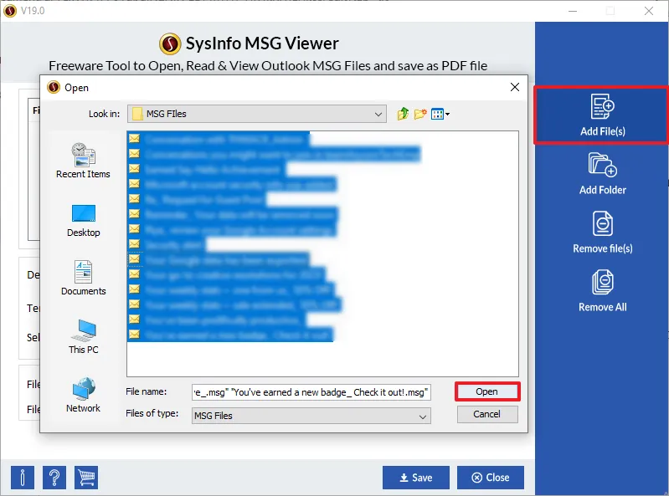The height and width of the screenshot is (496, 669).
Task: Open the view menu icon in dialog
Action: (440, 115)
